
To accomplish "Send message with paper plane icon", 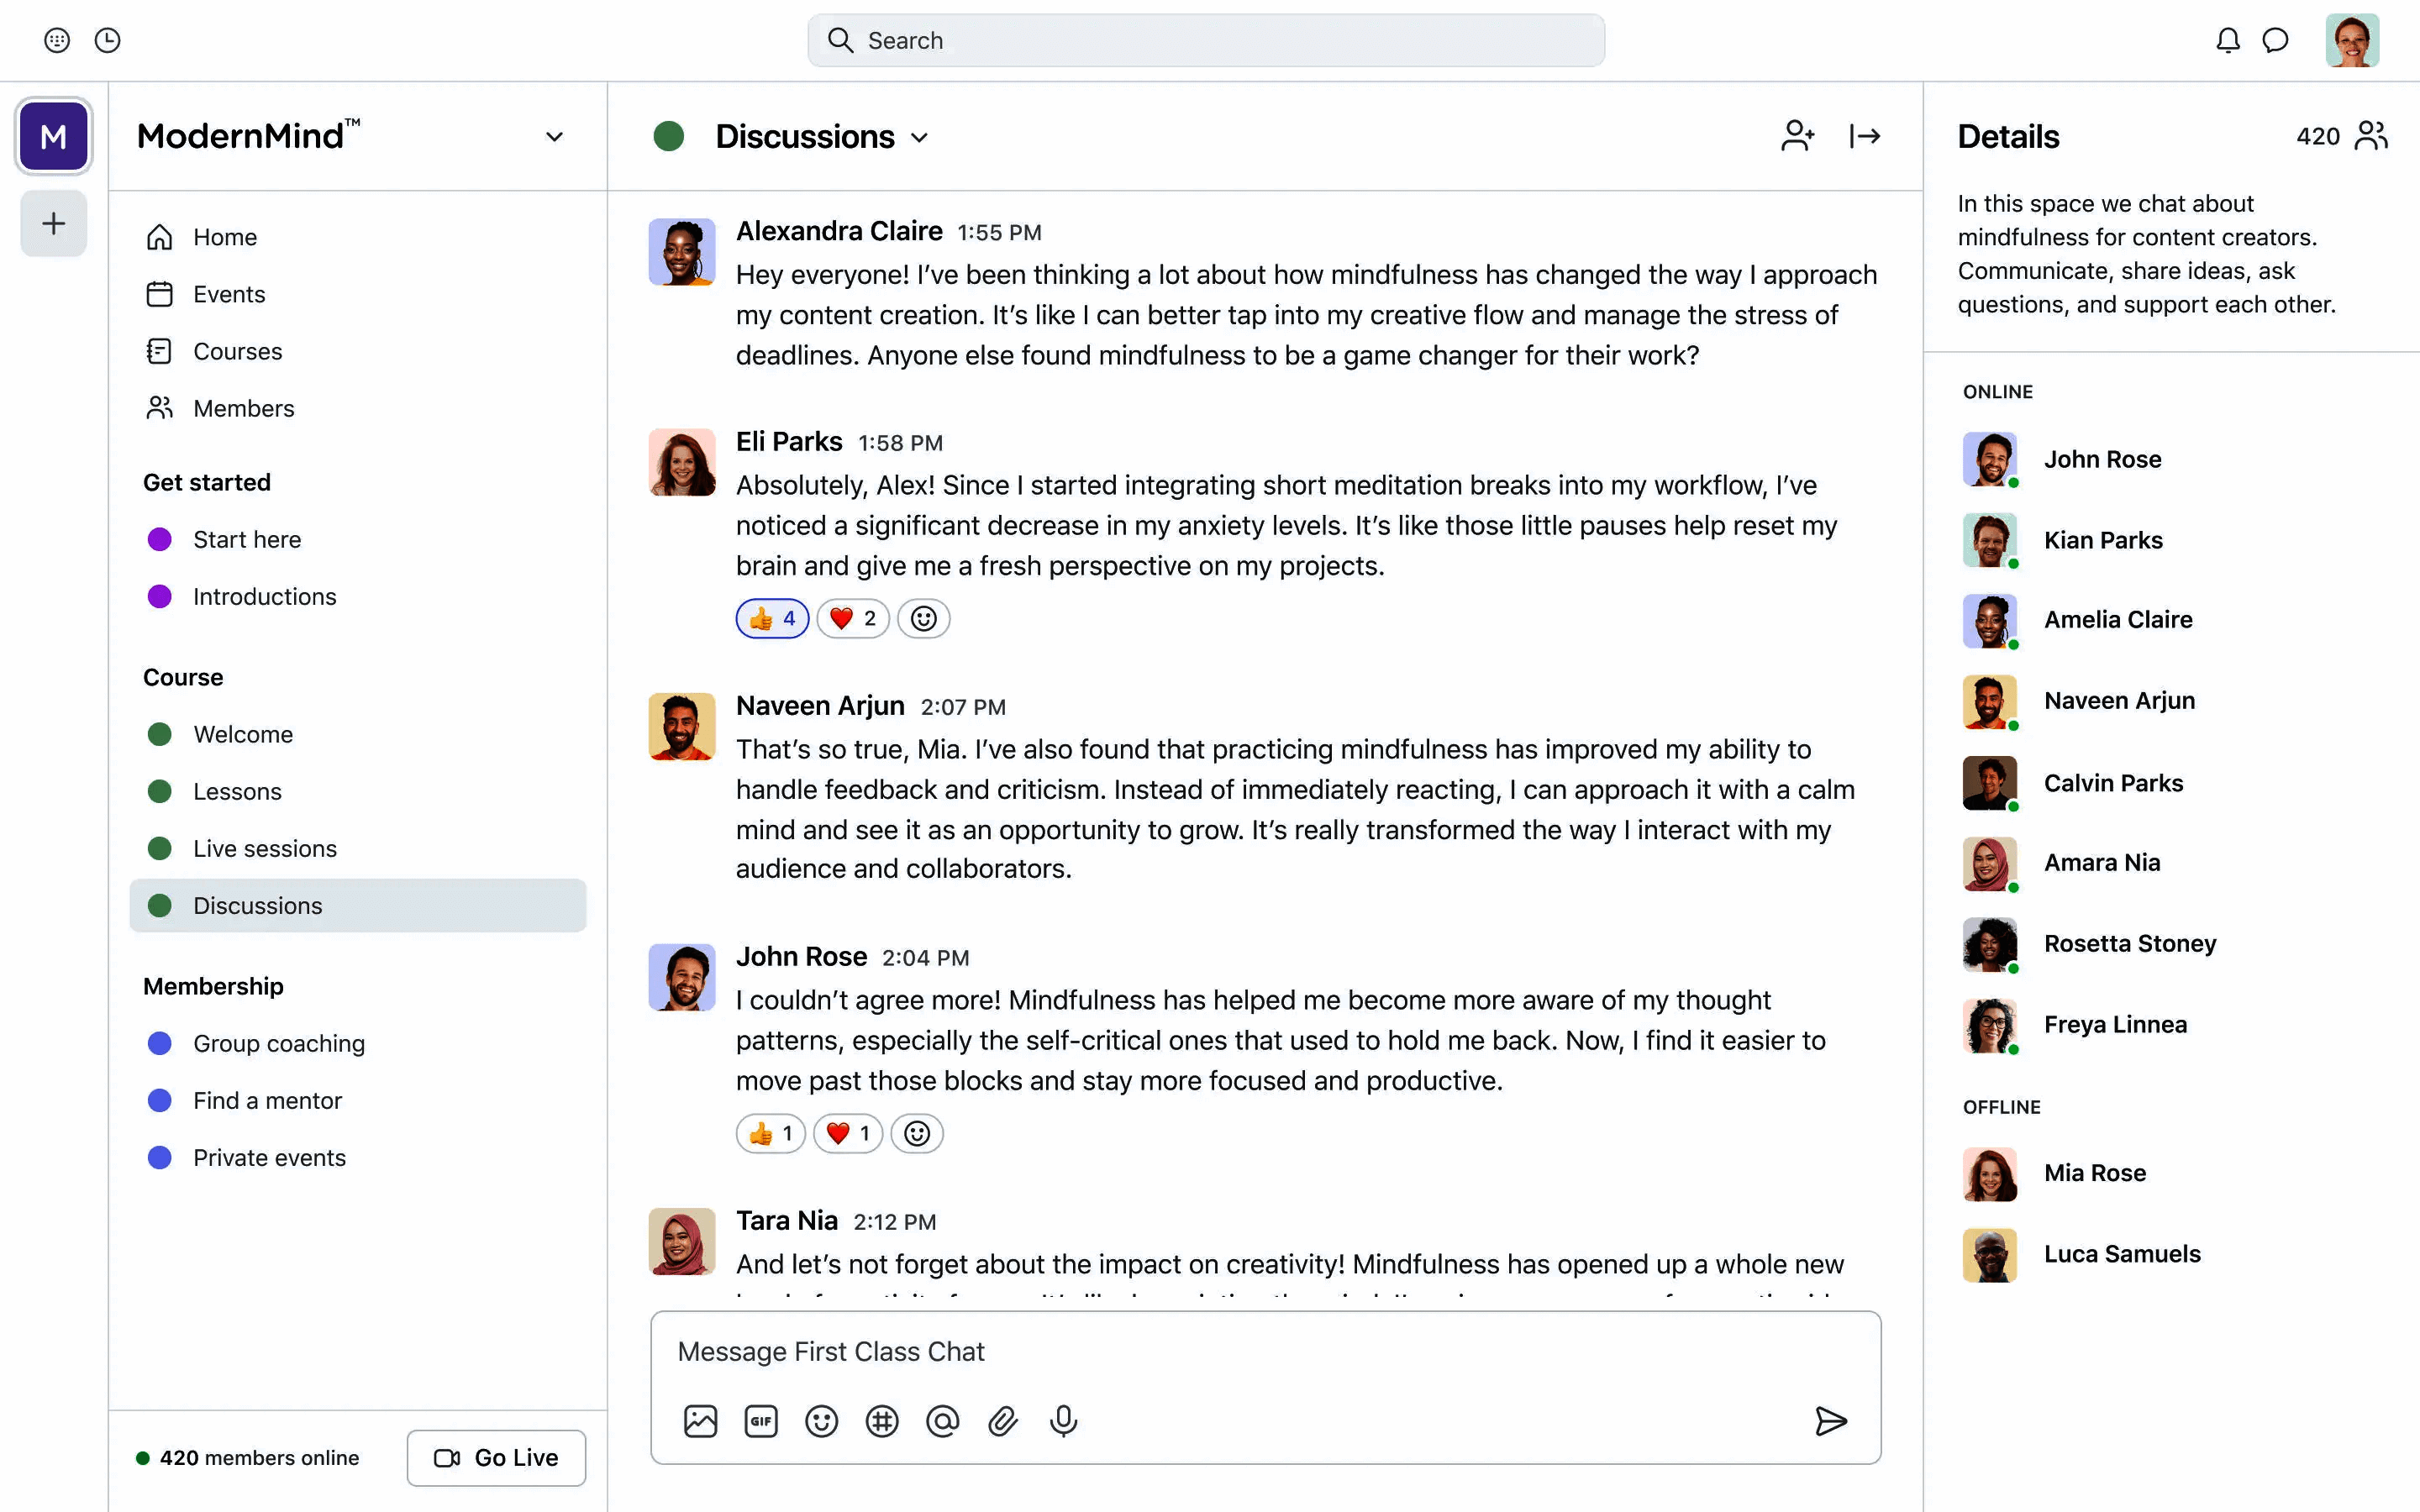I will click(x=1830, y=1421).
